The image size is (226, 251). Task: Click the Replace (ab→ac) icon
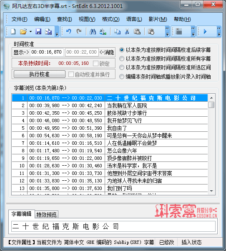[103, 31]
